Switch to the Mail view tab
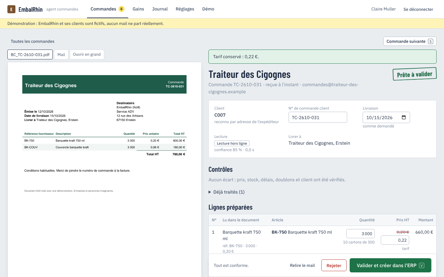Image resolution: width=444 pixels, height=277 pixels. [61, 54]
